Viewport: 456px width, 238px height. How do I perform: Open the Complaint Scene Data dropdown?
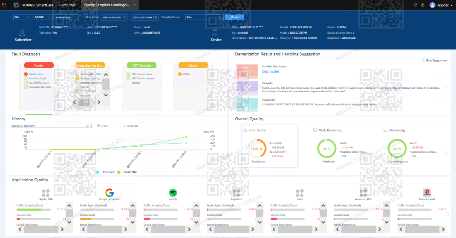click(204, 17)
